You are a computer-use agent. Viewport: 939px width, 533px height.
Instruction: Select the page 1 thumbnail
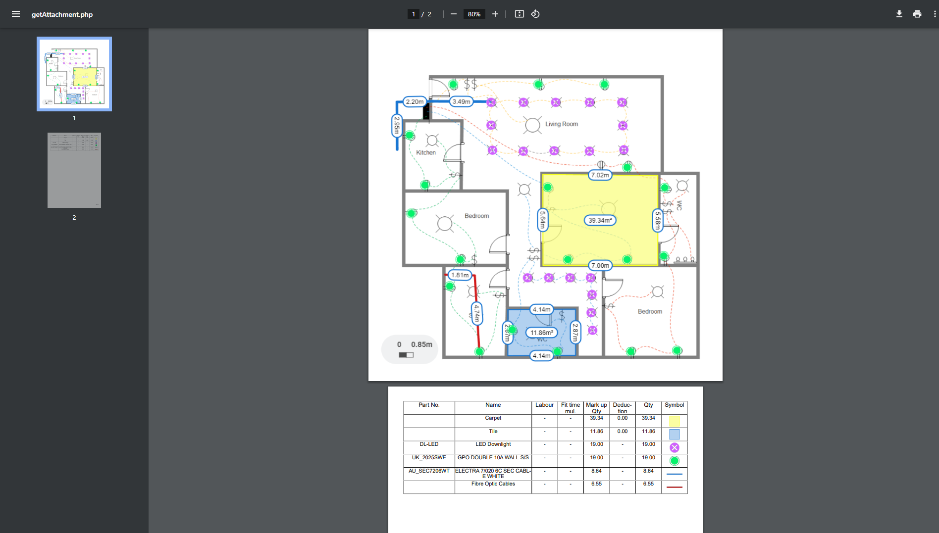click(x=74, y=74)
